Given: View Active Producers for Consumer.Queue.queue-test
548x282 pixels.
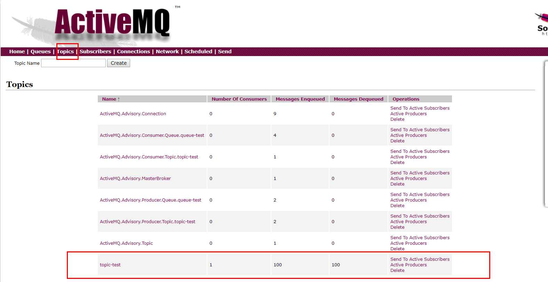Looking at the screenshot, I should [408, 135].
